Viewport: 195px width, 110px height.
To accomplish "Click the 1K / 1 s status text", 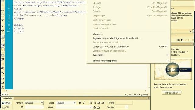I will pyautogui.click(x=128, y=94).
